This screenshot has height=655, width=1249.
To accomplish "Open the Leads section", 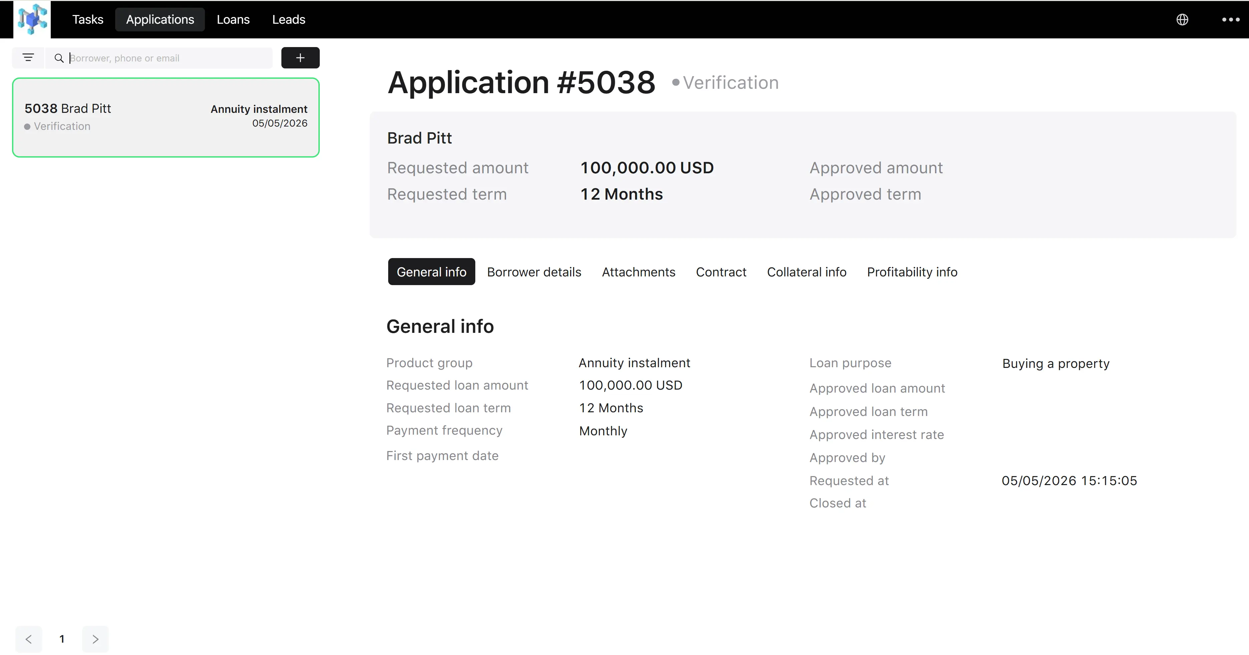I will pyautogui.click(x=288, y=19).
